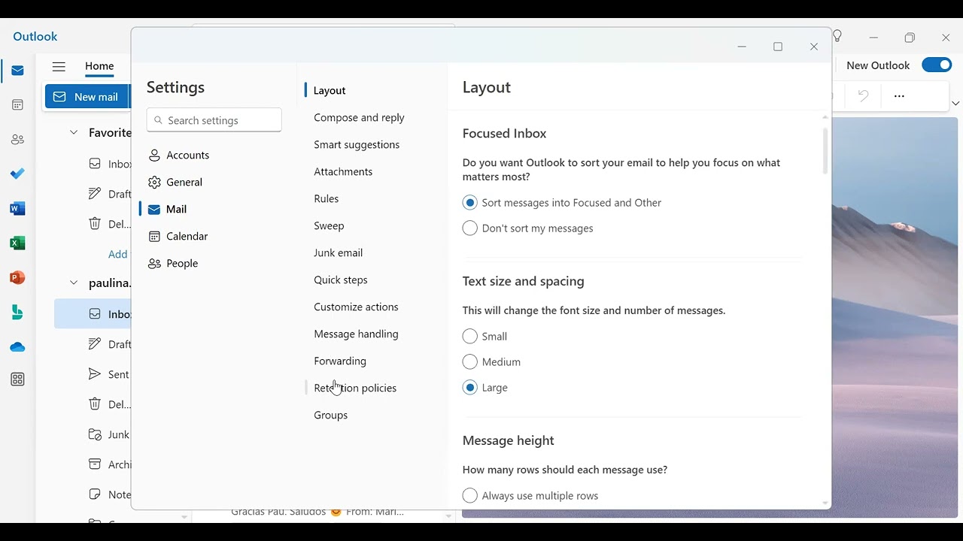The image size is (963, 541).
Task: Open Customize actions settings
Action: [x=356, y=307]
